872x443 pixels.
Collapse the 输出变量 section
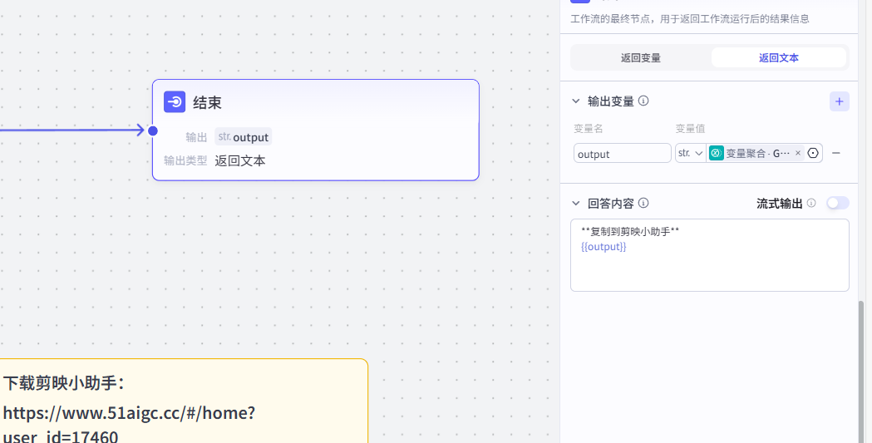(x=576, y=101)
